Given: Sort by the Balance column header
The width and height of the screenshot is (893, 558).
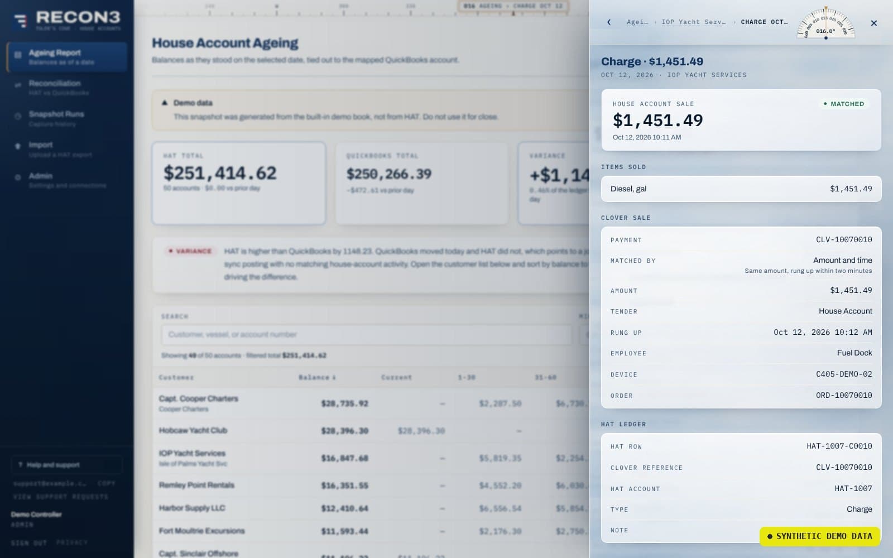Looking at the screenshot, I should [x=317, y=377].
